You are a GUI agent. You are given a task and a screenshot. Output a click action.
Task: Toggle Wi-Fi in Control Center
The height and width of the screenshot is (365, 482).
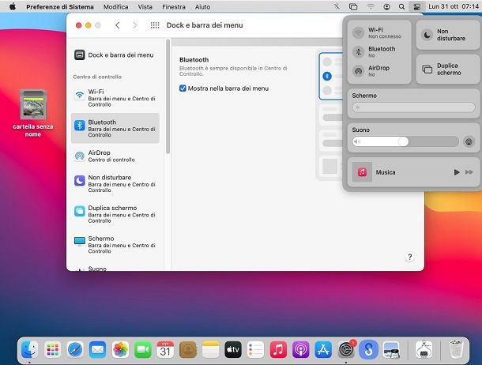pyautogui.click(x=359, y=33)
